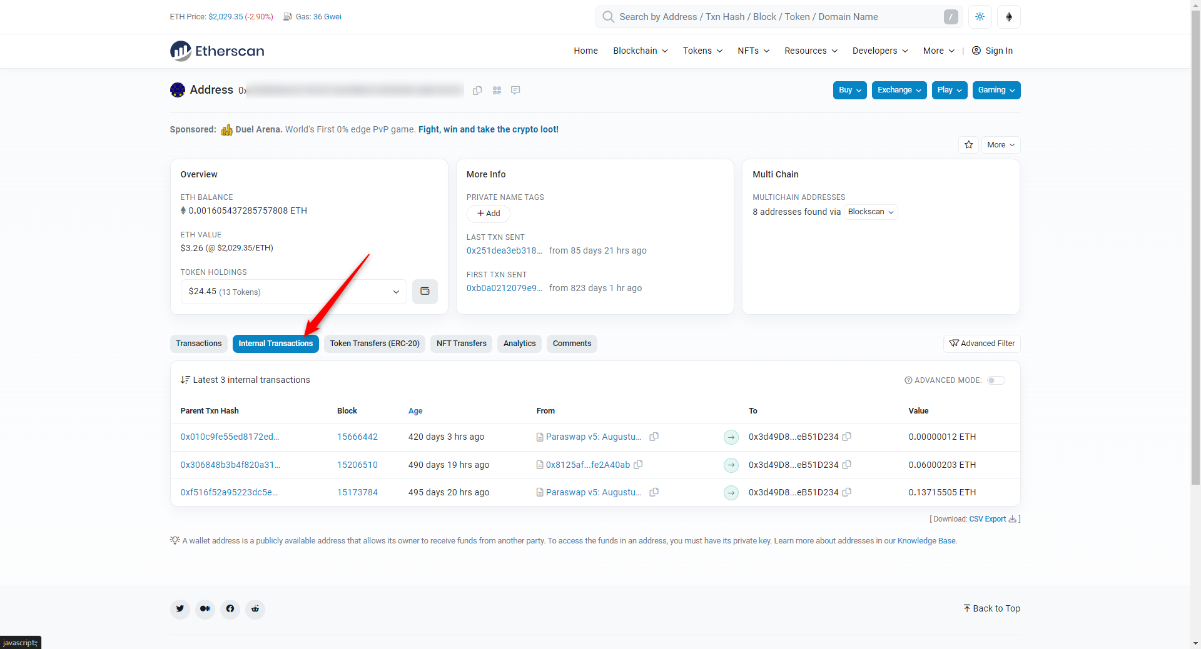Viewport: 1201px width, 649px height.
Task: Open the Twitter social icon
Action: (180, 609)
